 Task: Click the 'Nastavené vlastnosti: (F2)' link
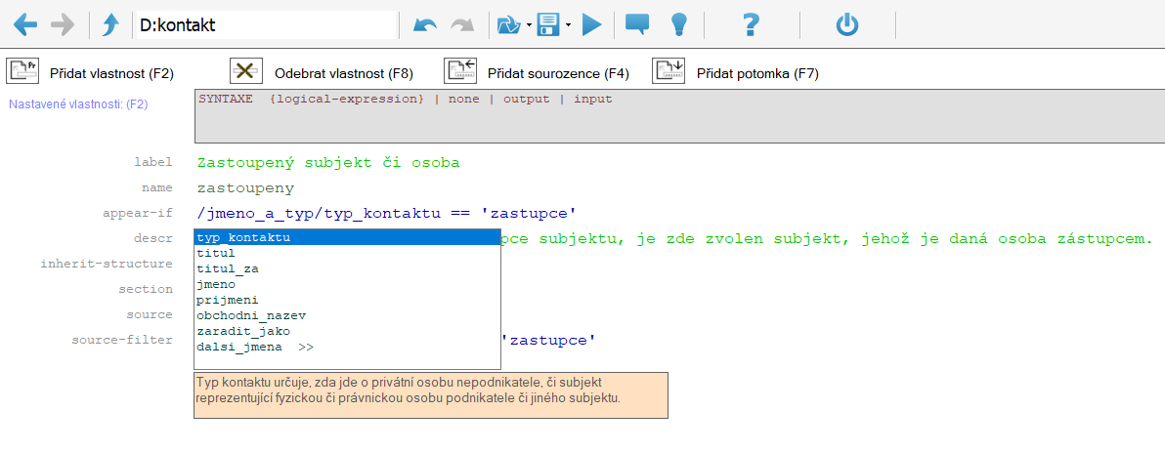point(78,103)
